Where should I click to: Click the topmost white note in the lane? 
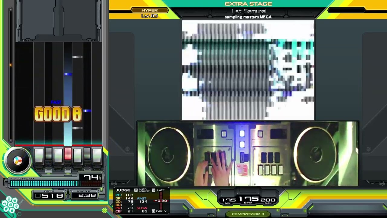(x=77, y=57)
